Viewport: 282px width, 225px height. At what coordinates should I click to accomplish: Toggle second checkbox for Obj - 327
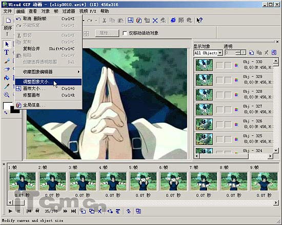click(228, 109)
